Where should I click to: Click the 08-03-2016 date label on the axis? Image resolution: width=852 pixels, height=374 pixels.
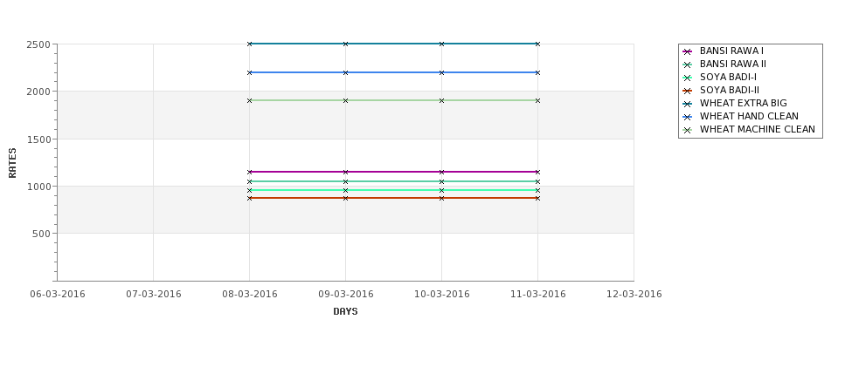[x=250, y=295]
